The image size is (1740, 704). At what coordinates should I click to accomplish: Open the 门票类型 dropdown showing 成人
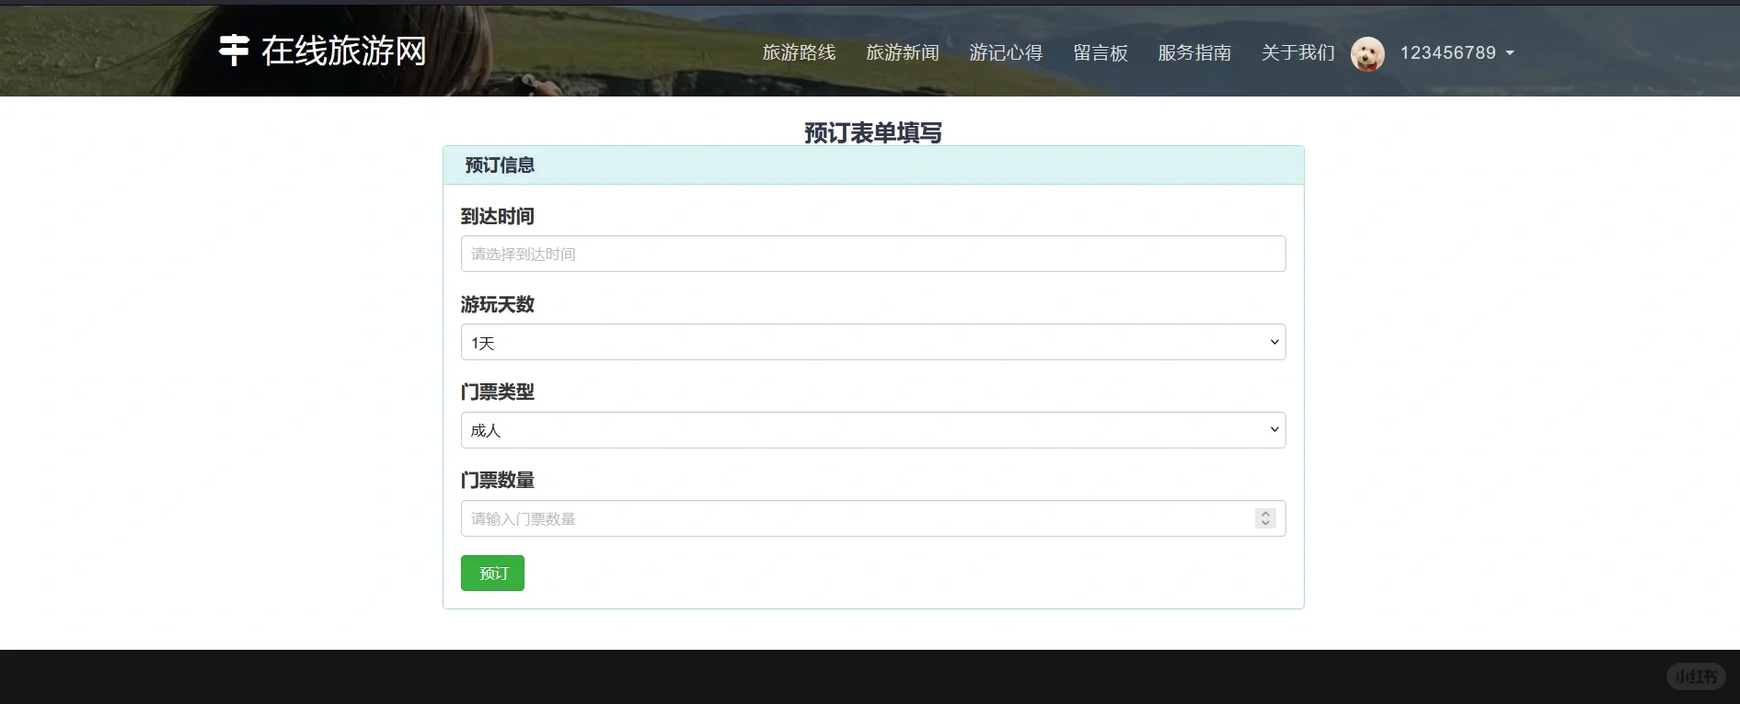click(x=873, y=430)
